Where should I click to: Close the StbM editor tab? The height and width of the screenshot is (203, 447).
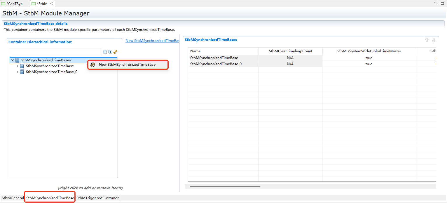point(51,3)
